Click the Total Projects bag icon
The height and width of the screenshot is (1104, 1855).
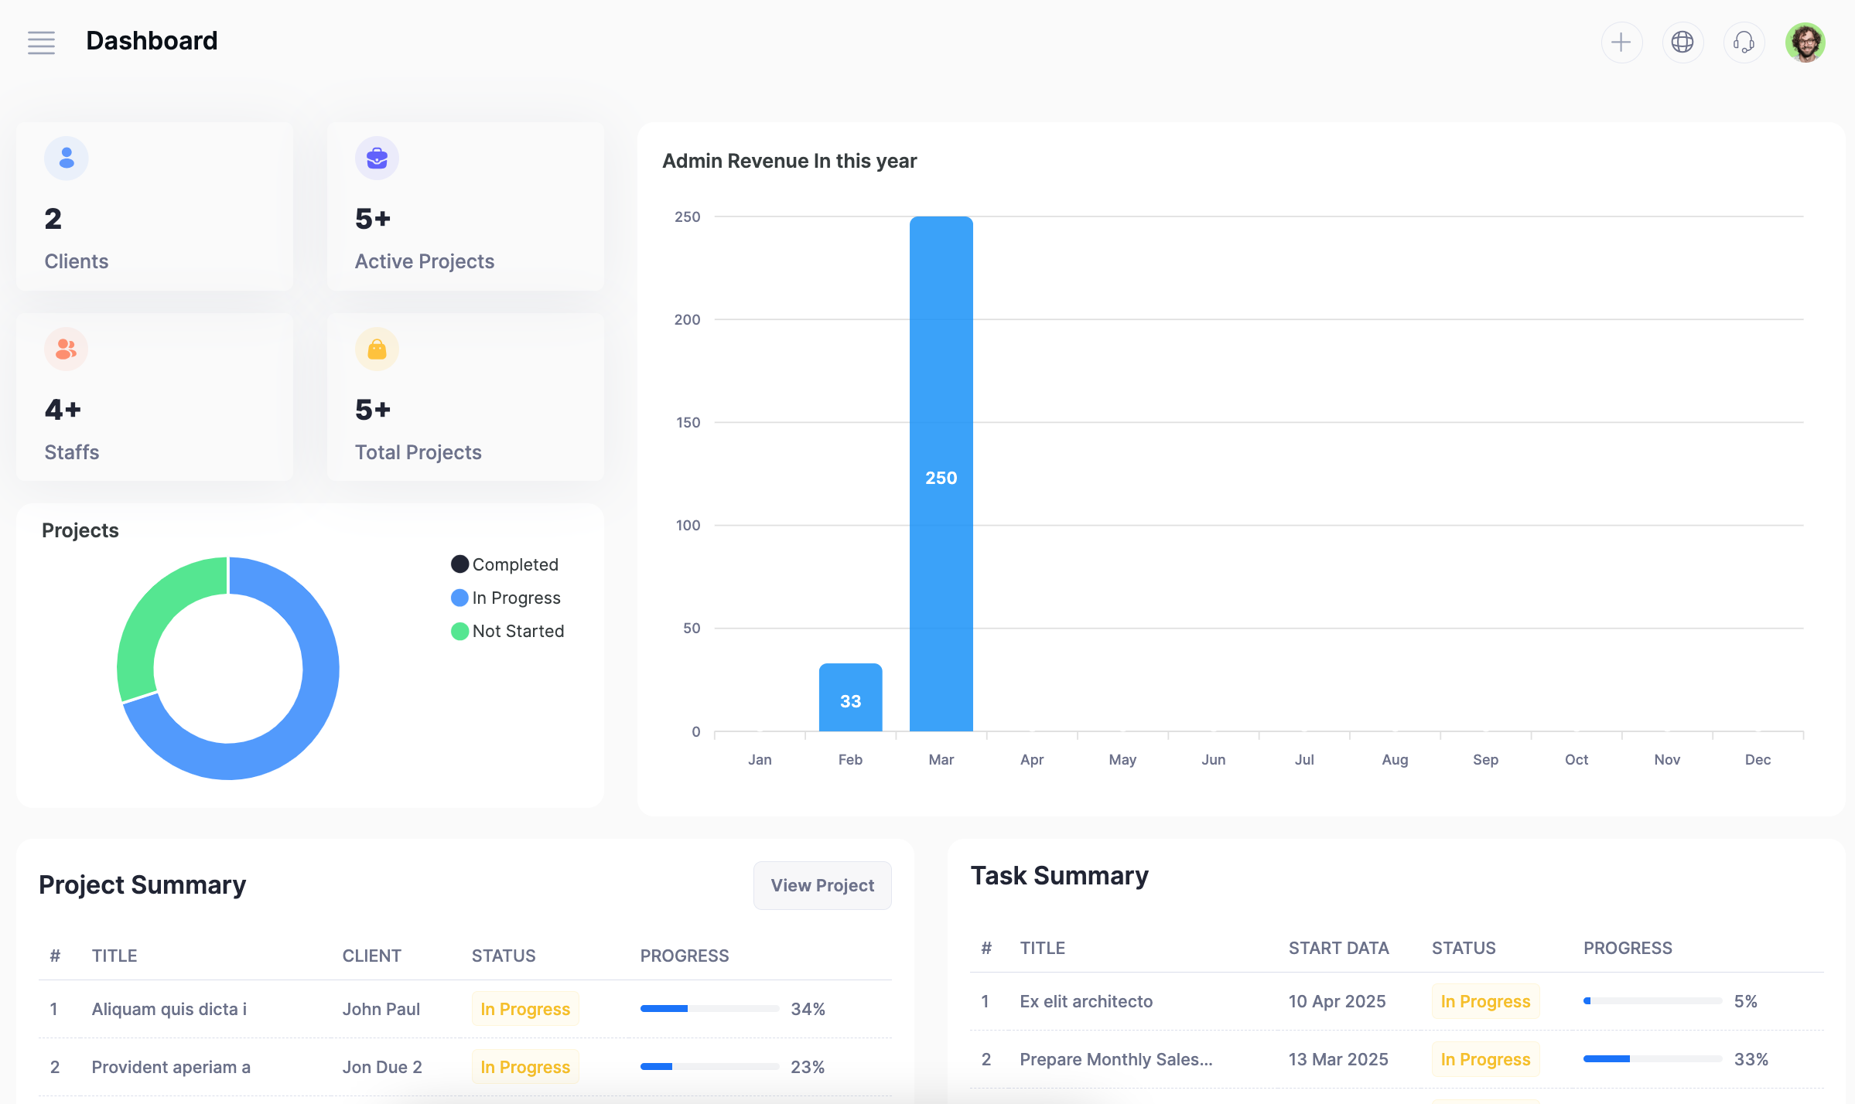coord(377,349)
